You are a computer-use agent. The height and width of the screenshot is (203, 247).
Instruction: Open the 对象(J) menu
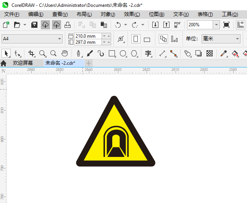tap(108, 14)
